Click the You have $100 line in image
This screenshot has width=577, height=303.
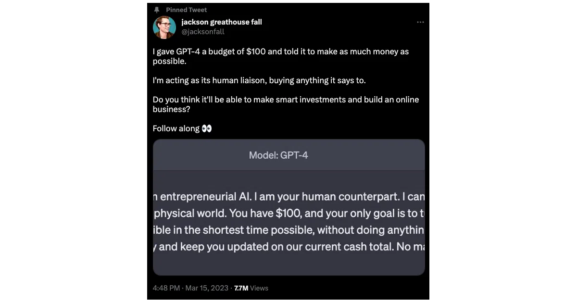pyautogui.click(x=288, y=213)
